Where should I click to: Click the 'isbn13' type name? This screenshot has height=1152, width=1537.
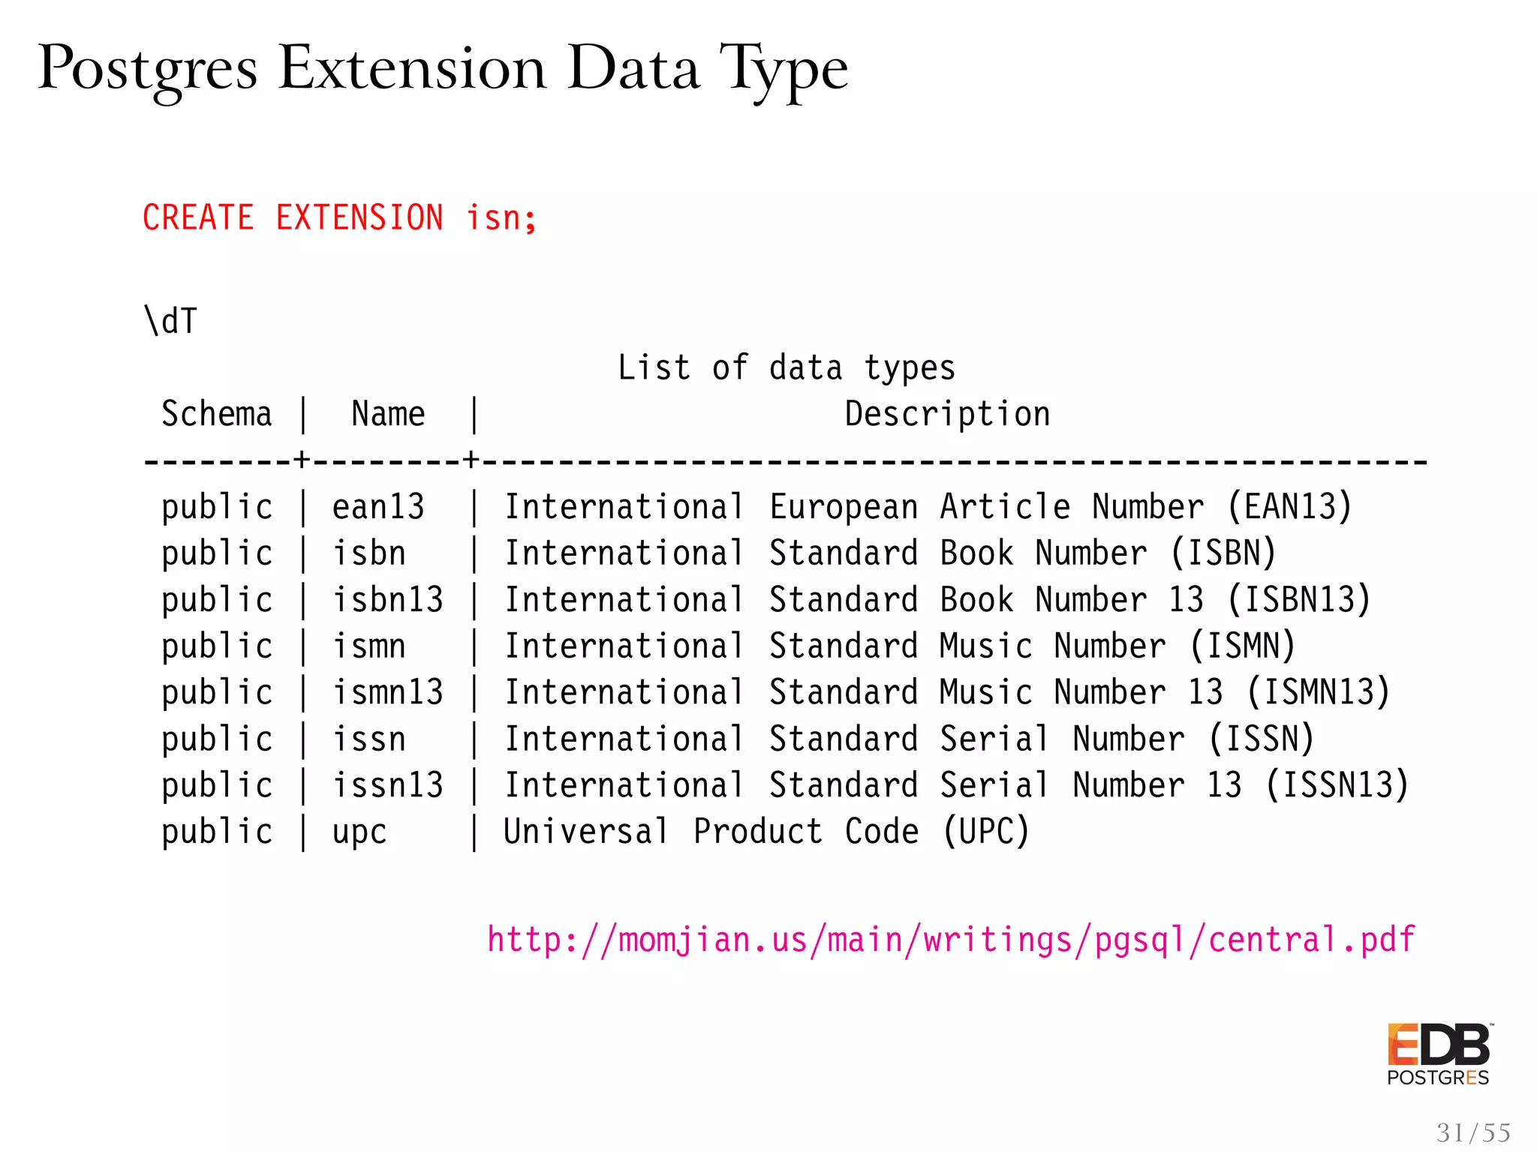click(x=388, y=600)
